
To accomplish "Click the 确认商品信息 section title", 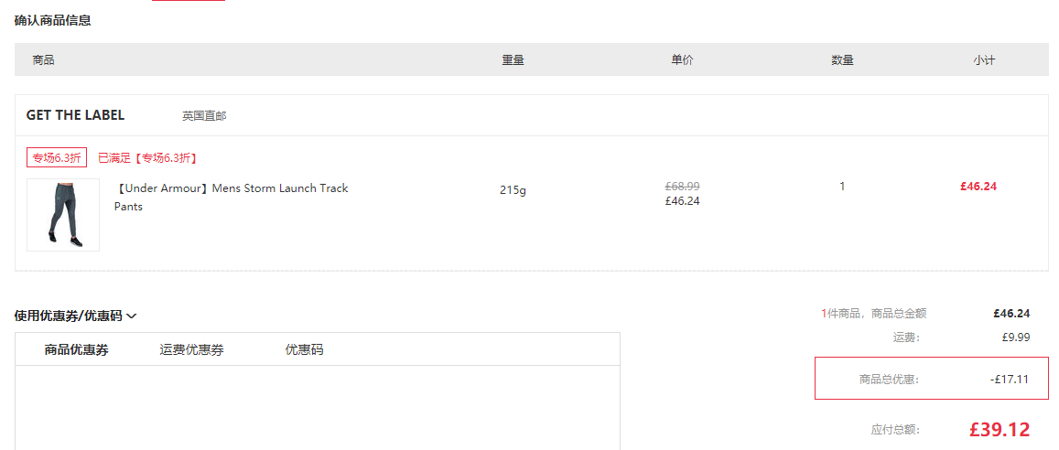I will pos(53,20).
